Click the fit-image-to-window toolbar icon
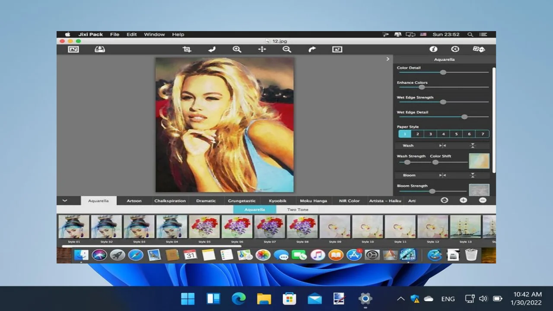The height and width of the screenshot is (311, 553). click(x=337, y=49)
